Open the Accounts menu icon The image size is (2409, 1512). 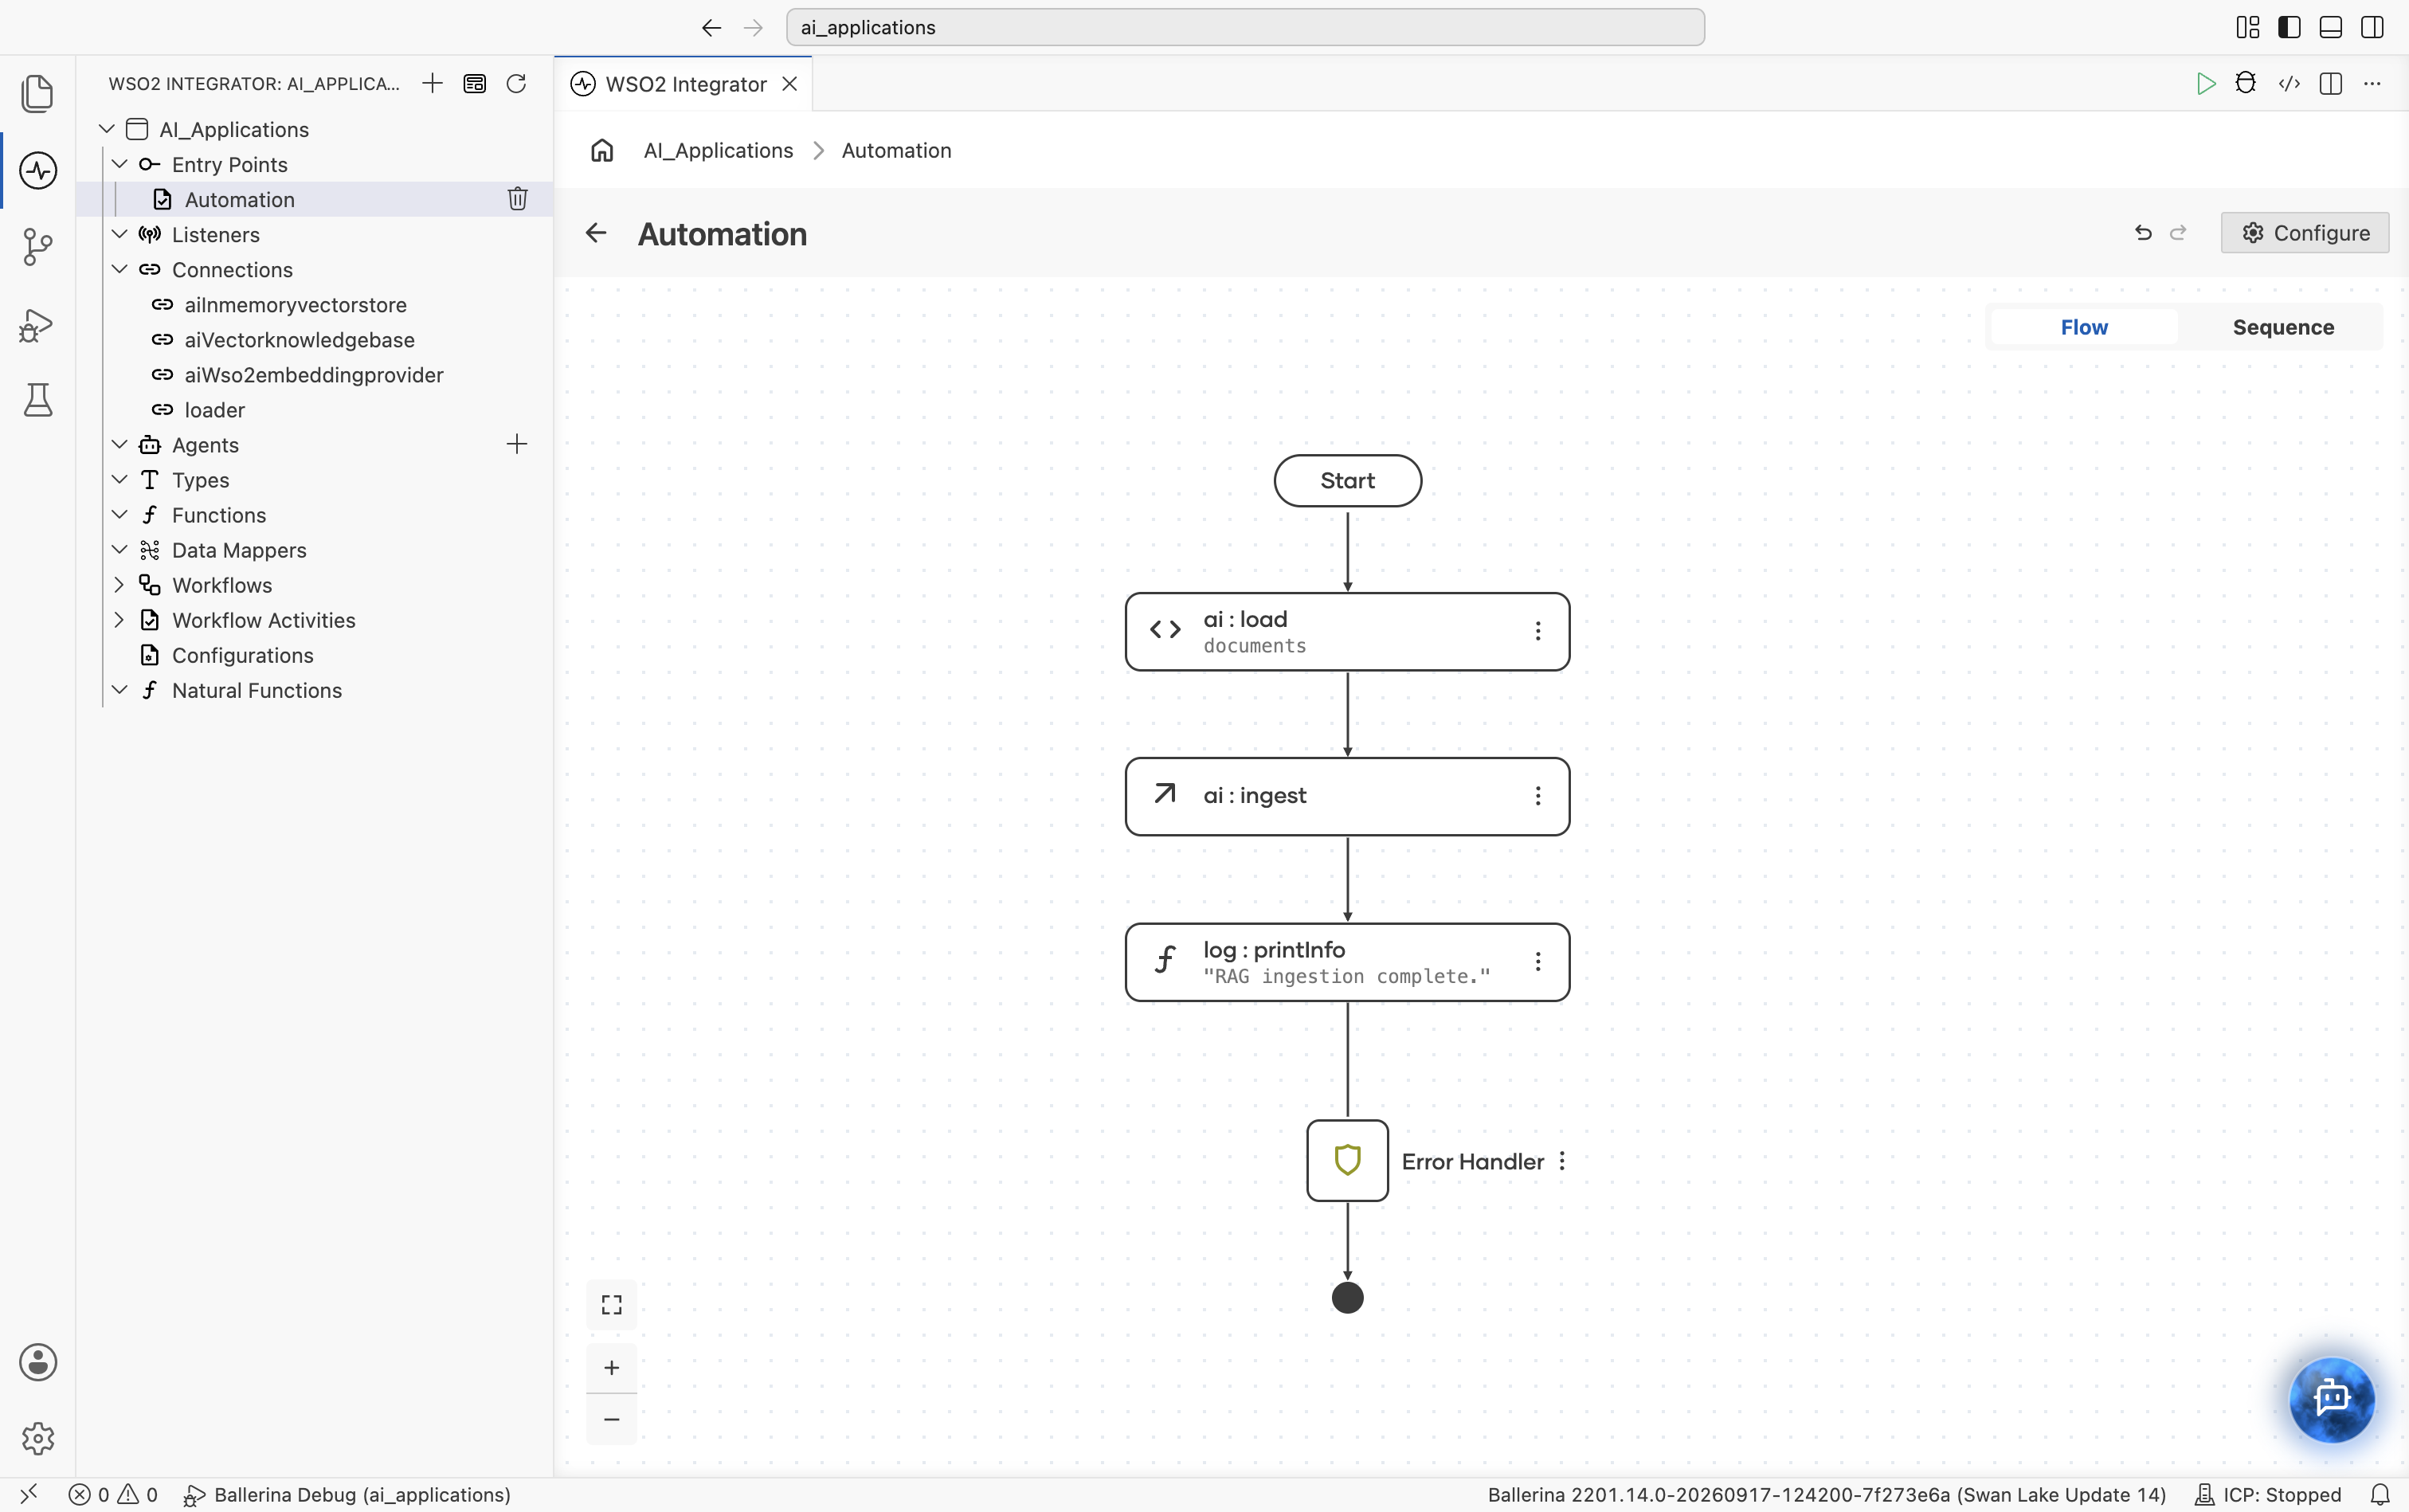pyautogui.click(x=38, y=1362)
